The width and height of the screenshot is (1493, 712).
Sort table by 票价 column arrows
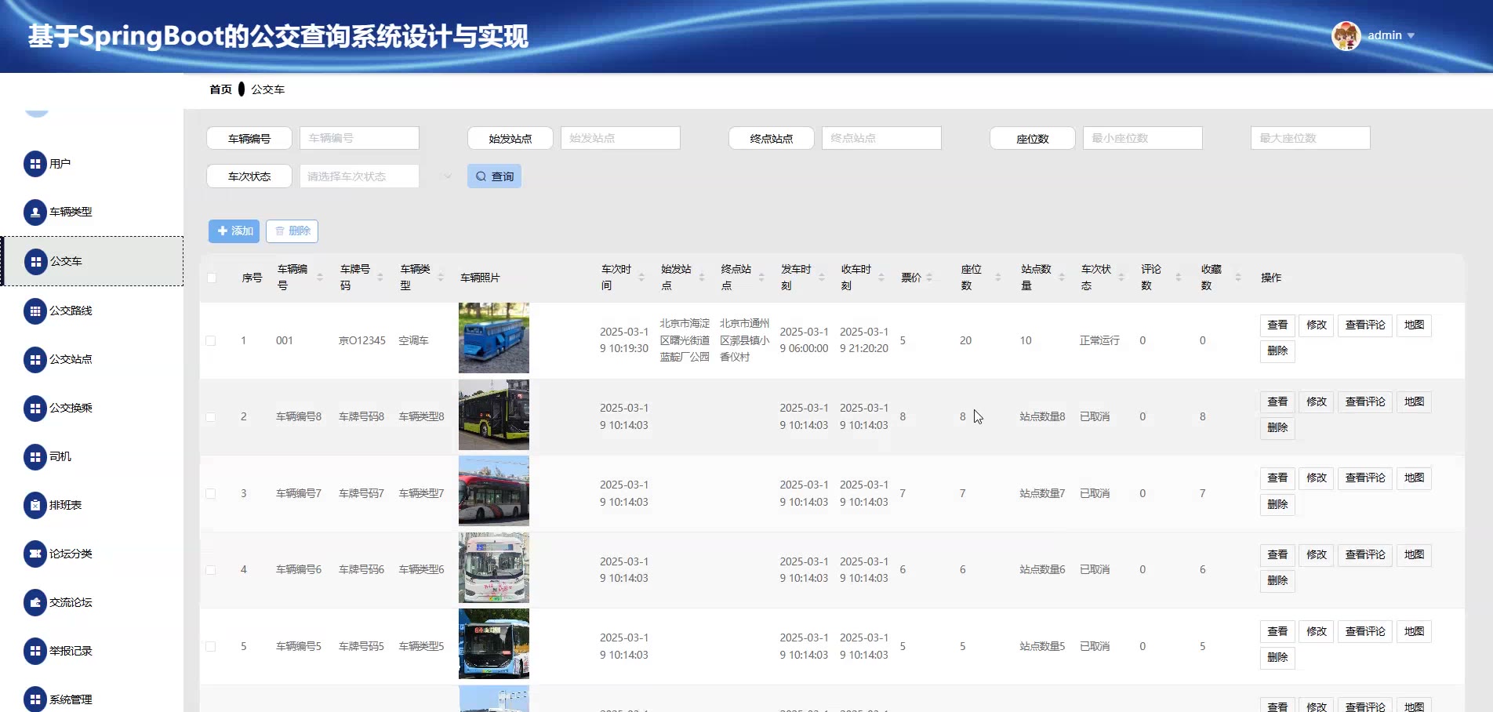click(929, 278)
